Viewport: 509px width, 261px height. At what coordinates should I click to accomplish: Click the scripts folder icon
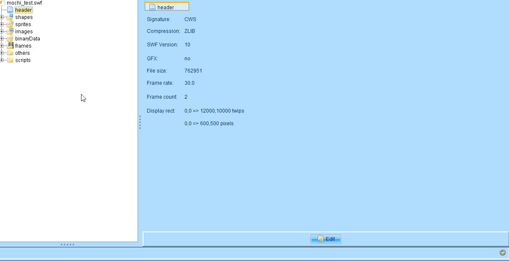[x=10, y=60]
